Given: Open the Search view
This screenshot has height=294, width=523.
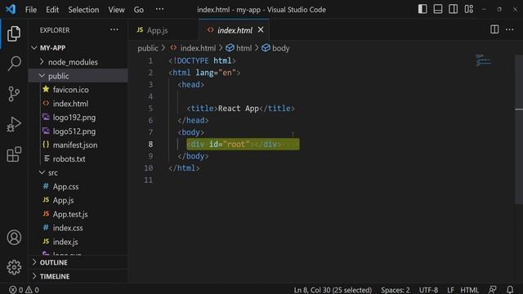Looking at the screenshot, I should click(x=14, y=64).
